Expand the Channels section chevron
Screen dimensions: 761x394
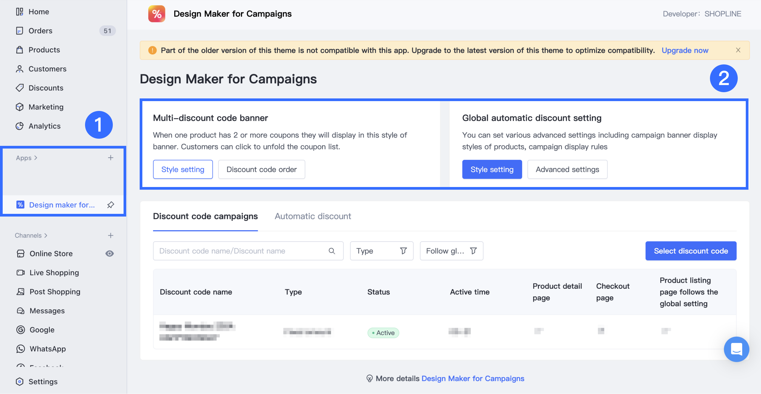[46, 236]
